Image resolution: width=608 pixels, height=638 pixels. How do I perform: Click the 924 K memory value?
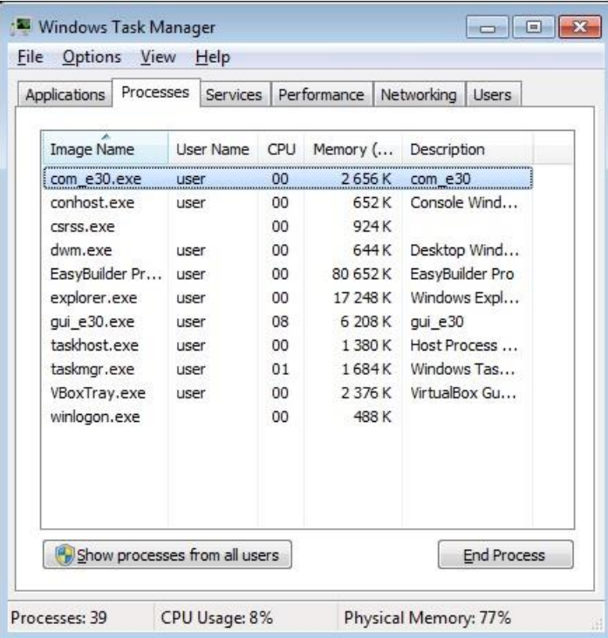point(372,227)
